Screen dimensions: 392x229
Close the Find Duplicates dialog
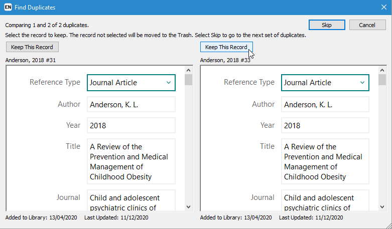point(384,8)
